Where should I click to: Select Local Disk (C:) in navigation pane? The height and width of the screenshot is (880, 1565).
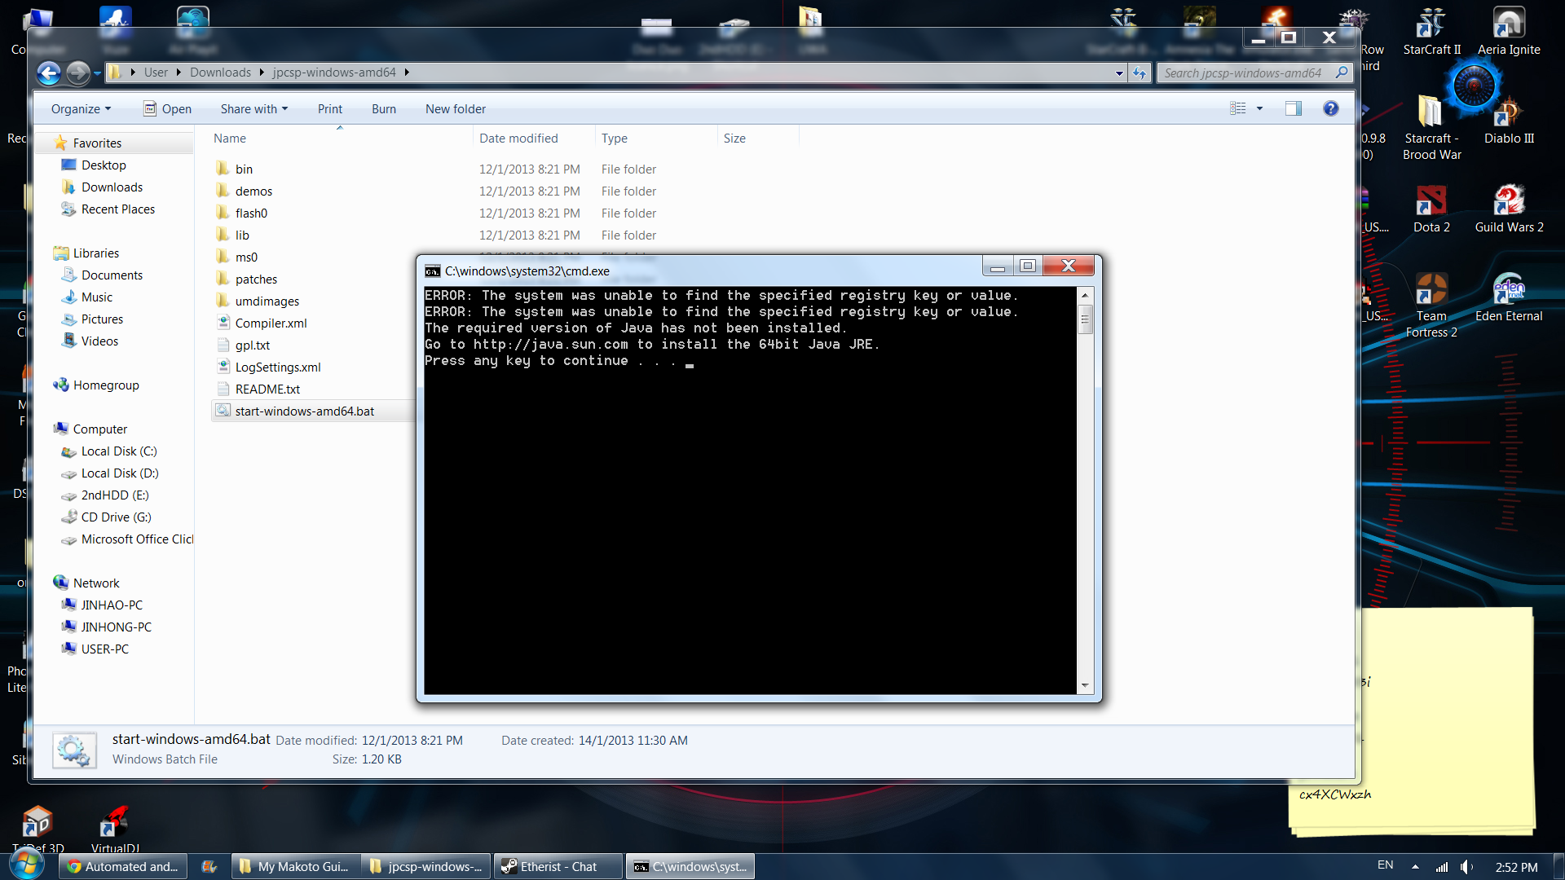[x=119, y=451]
